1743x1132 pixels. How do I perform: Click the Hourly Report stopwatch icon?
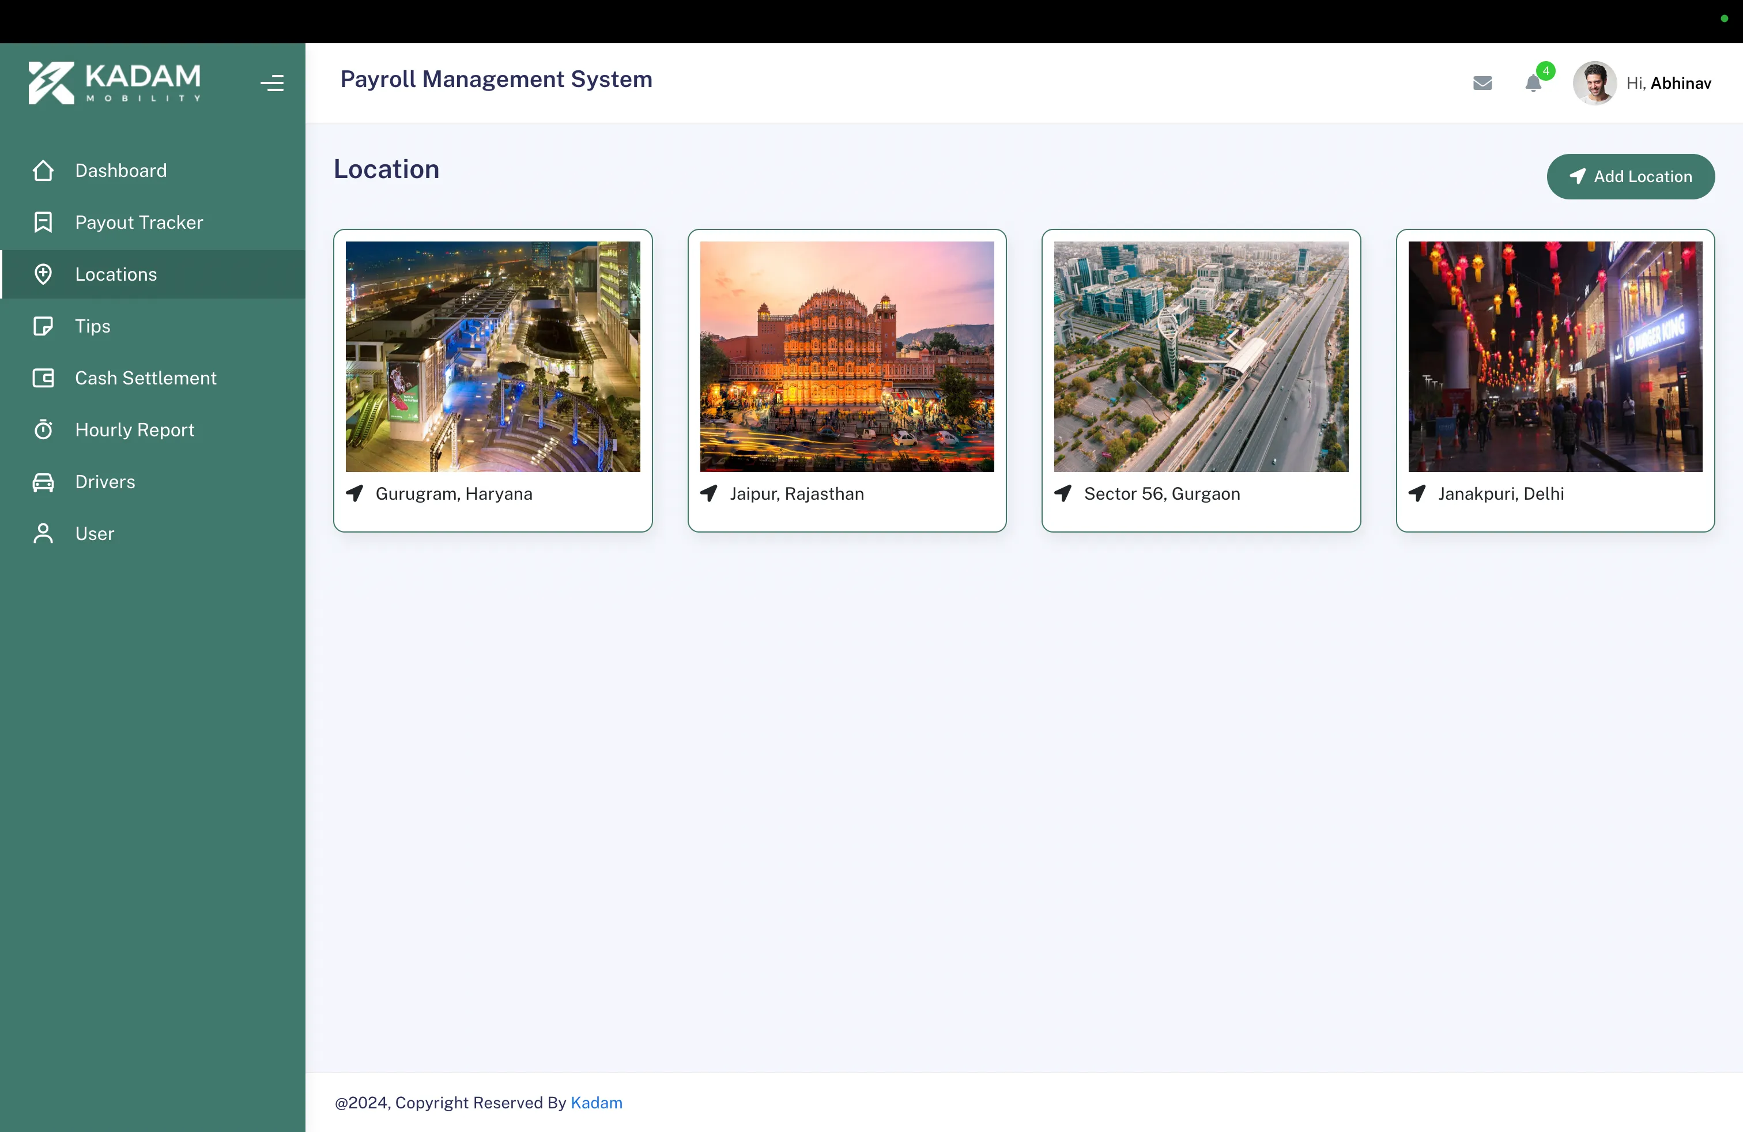[43, 430]
